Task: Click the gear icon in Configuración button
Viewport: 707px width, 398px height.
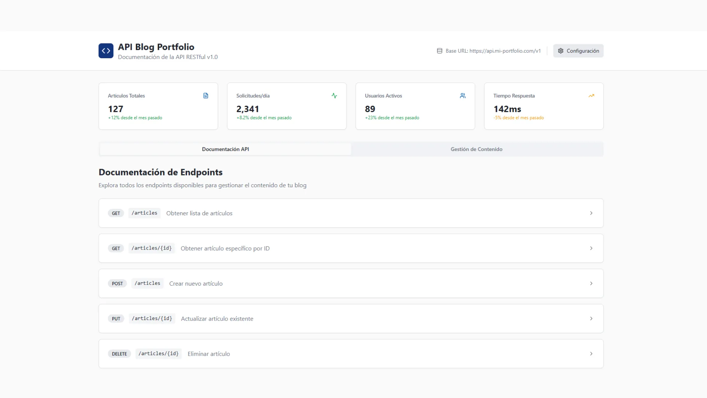Action: (560, 51)
